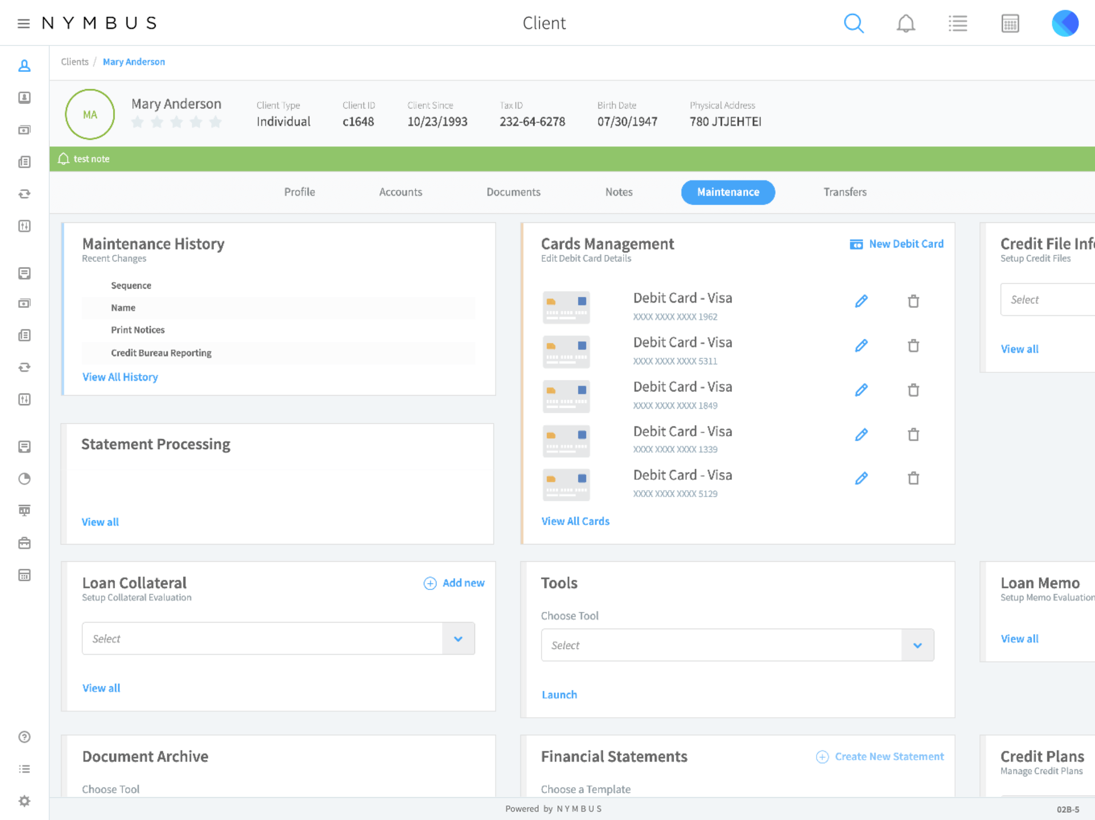Image resolution: width=1095 pixels, height=820 pixels.
Task: Click View all under Credit File Info
Action: pyautogui.click(x=1019, y=349)
